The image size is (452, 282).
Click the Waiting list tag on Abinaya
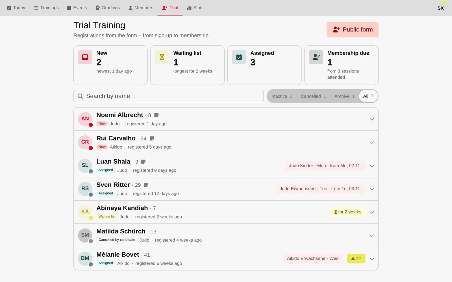[x=107, y=217]
